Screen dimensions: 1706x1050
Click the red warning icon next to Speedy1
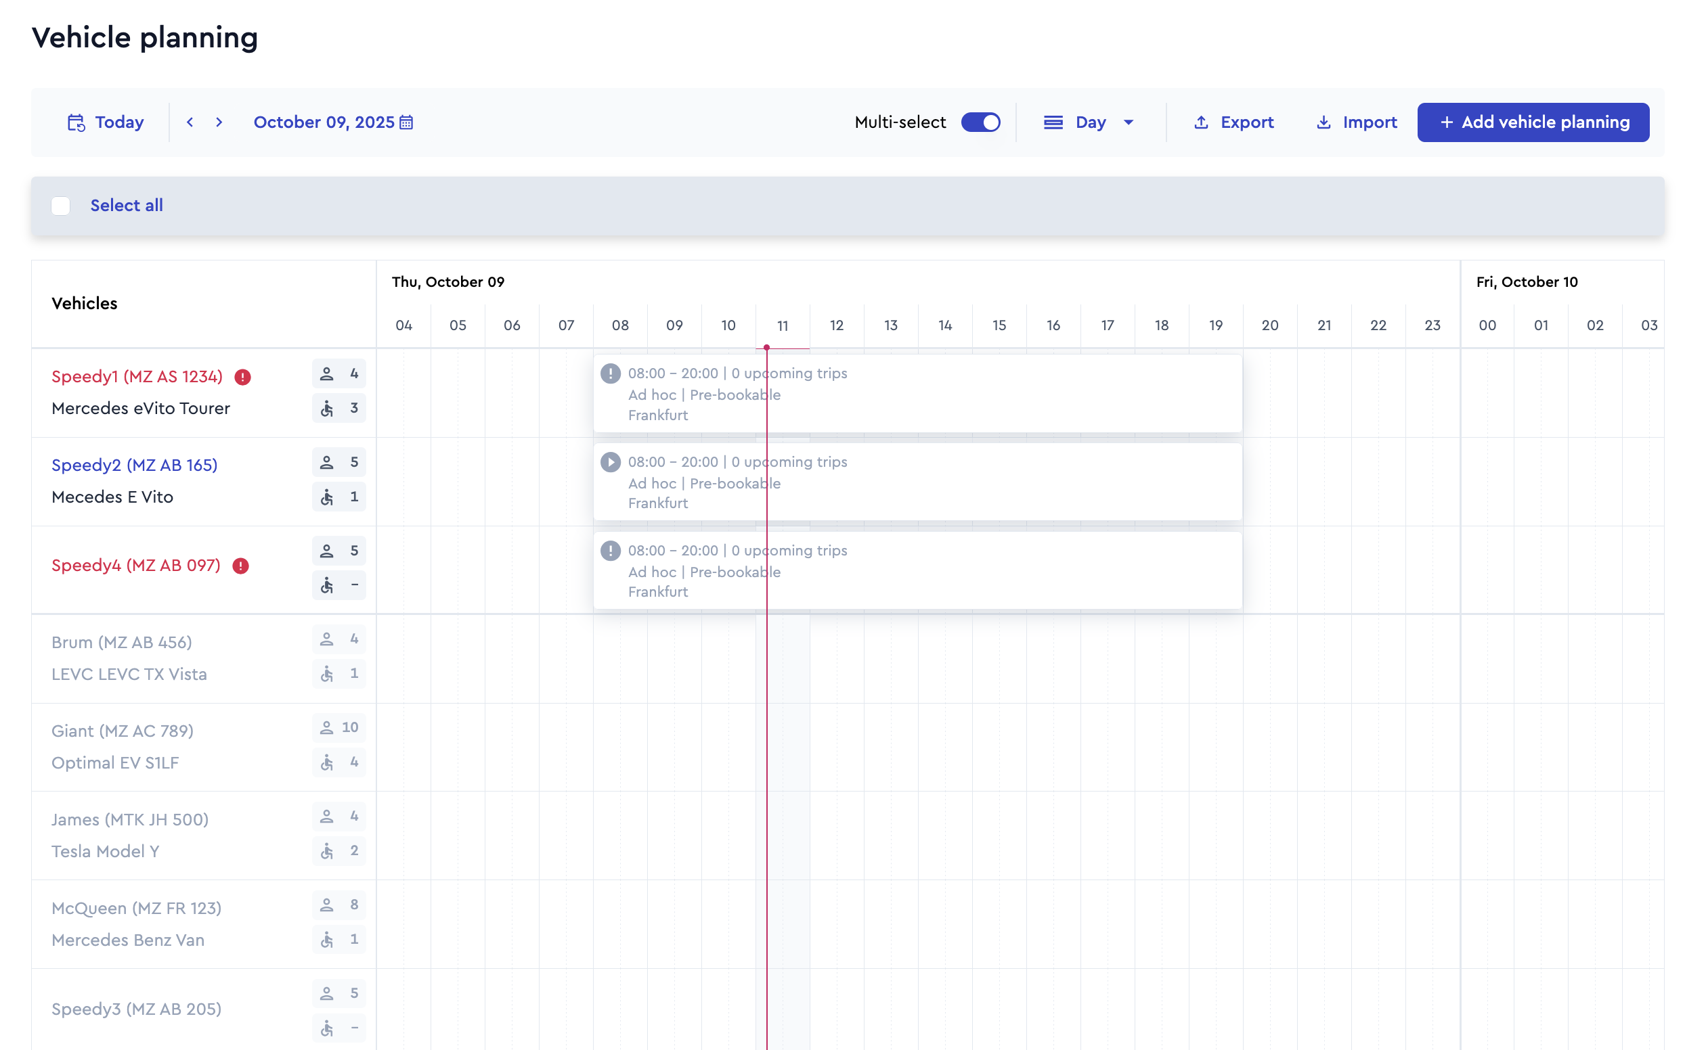pos(242,377)
